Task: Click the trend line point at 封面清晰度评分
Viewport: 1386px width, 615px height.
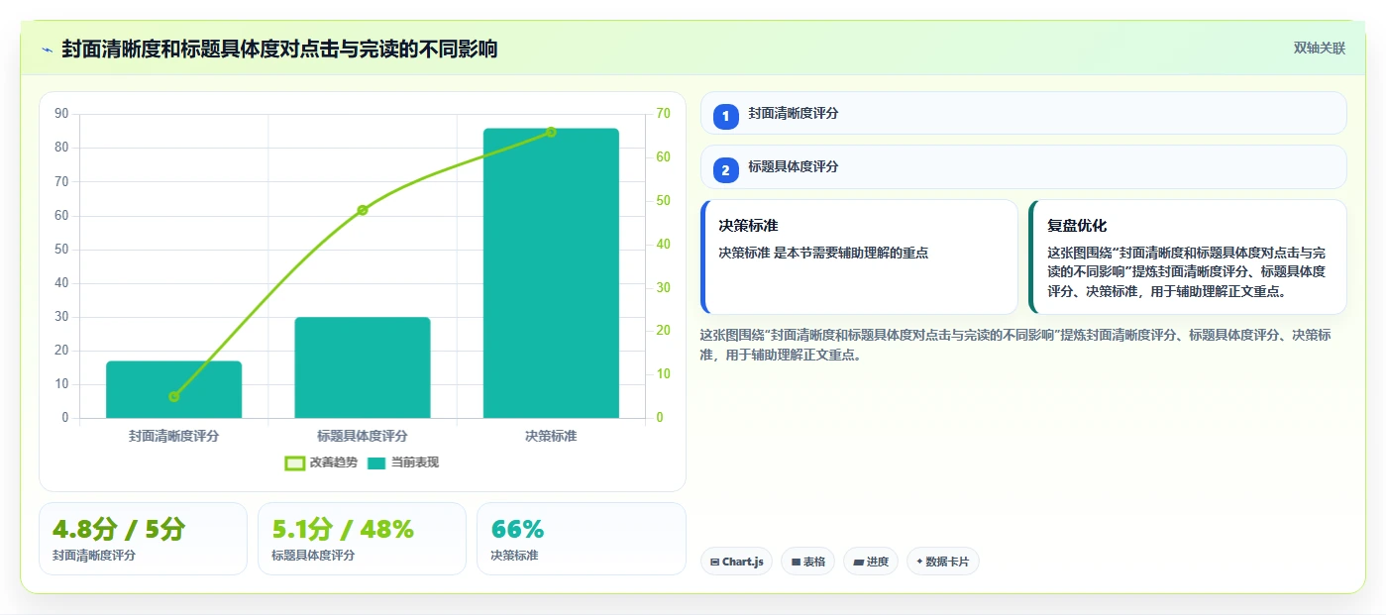Action: (174, 396)
